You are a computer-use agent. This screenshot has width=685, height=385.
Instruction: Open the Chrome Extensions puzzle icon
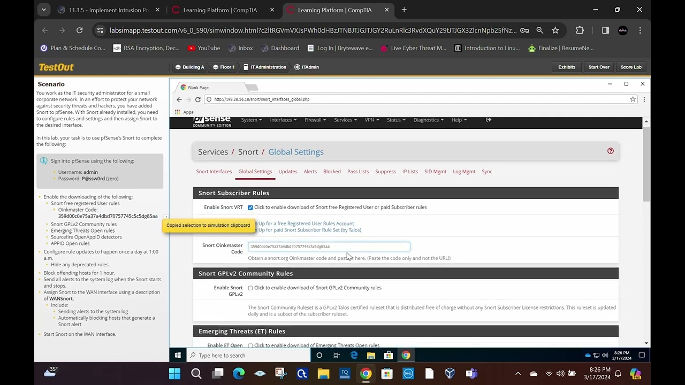click(x=580, y=30)
